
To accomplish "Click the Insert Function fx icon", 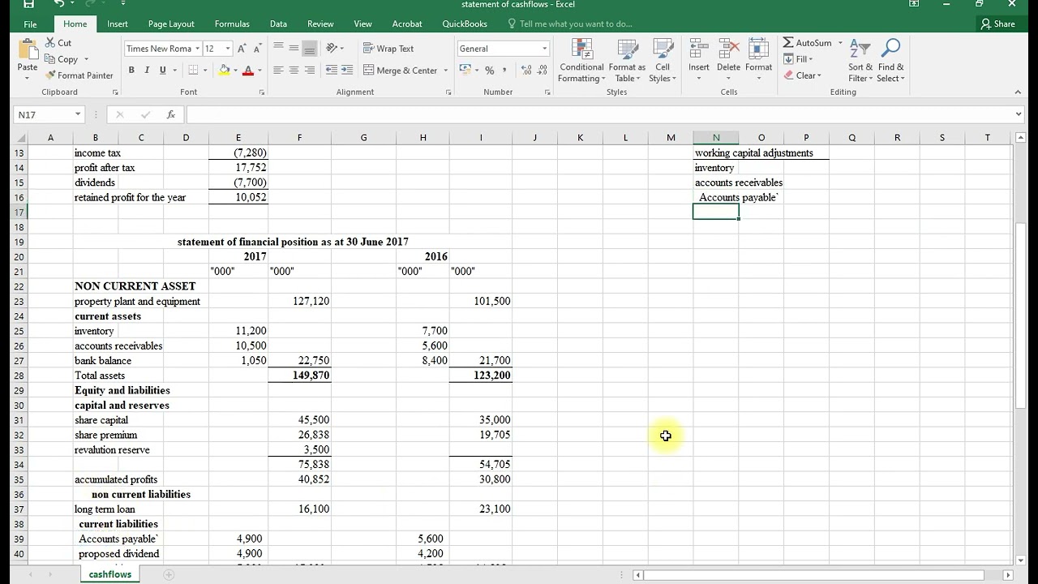I will pos(171,114).
